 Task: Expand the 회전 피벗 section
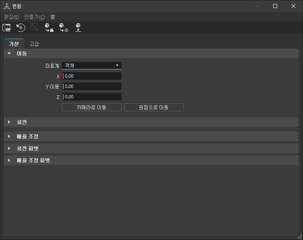(151, 148)
